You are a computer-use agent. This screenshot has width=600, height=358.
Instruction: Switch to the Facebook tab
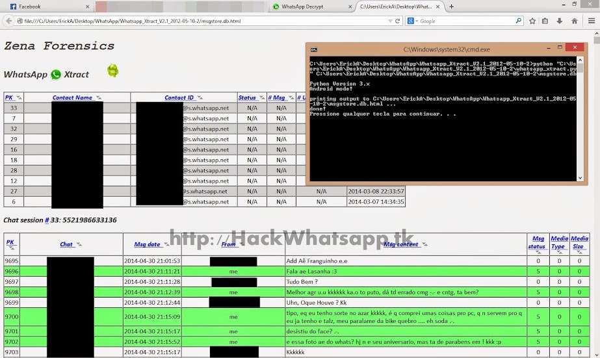click(x=49, y=6)
